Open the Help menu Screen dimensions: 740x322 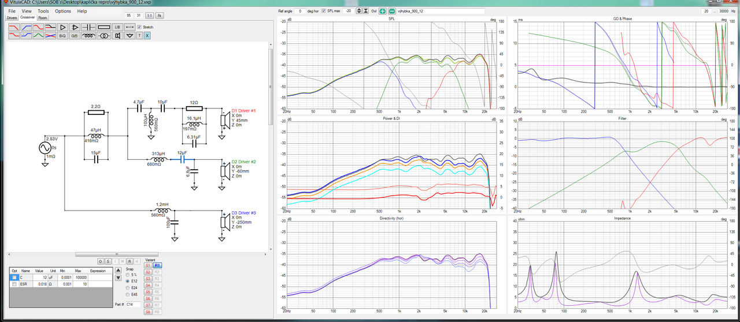click(x=82, y=11)
